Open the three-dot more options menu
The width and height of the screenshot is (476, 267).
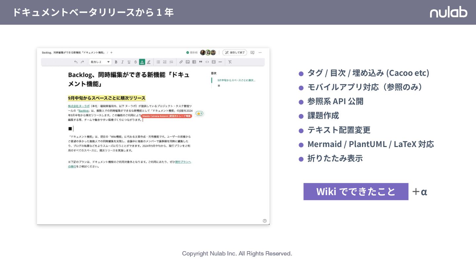(260, 52)
